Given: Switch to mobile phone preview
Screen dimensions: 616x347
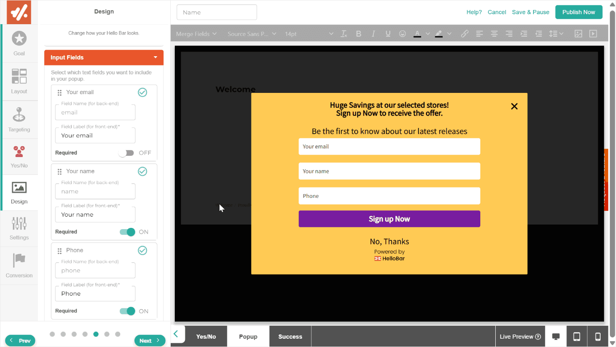Looking at the screenshot, I should pyautogui.click(x=598, y=337).
